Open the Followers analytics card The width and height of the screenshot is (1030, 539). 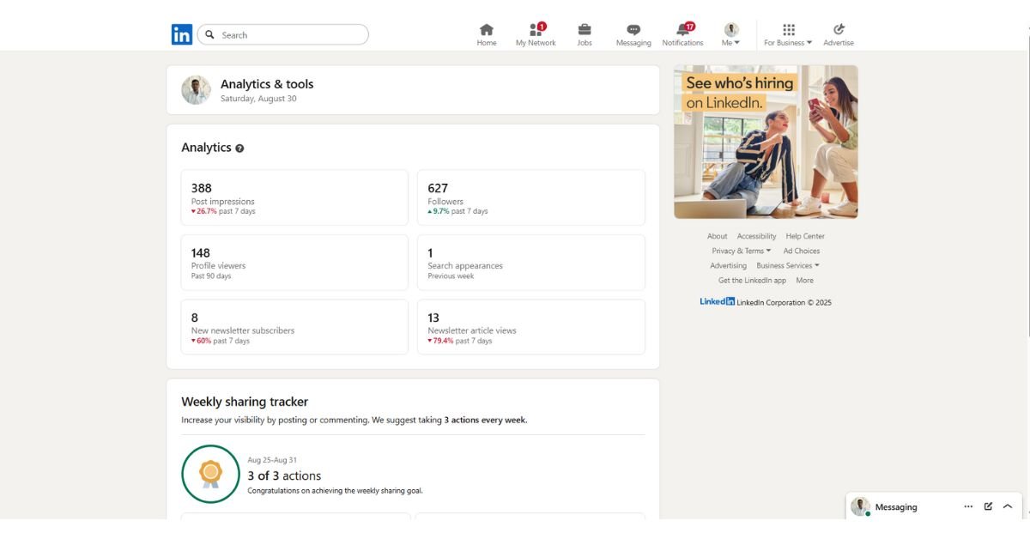click(530, 197)
